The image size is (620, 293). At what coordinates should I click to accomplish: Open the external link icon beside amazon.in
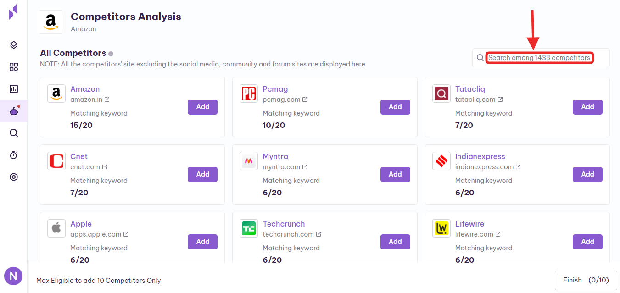click(107, 100)
